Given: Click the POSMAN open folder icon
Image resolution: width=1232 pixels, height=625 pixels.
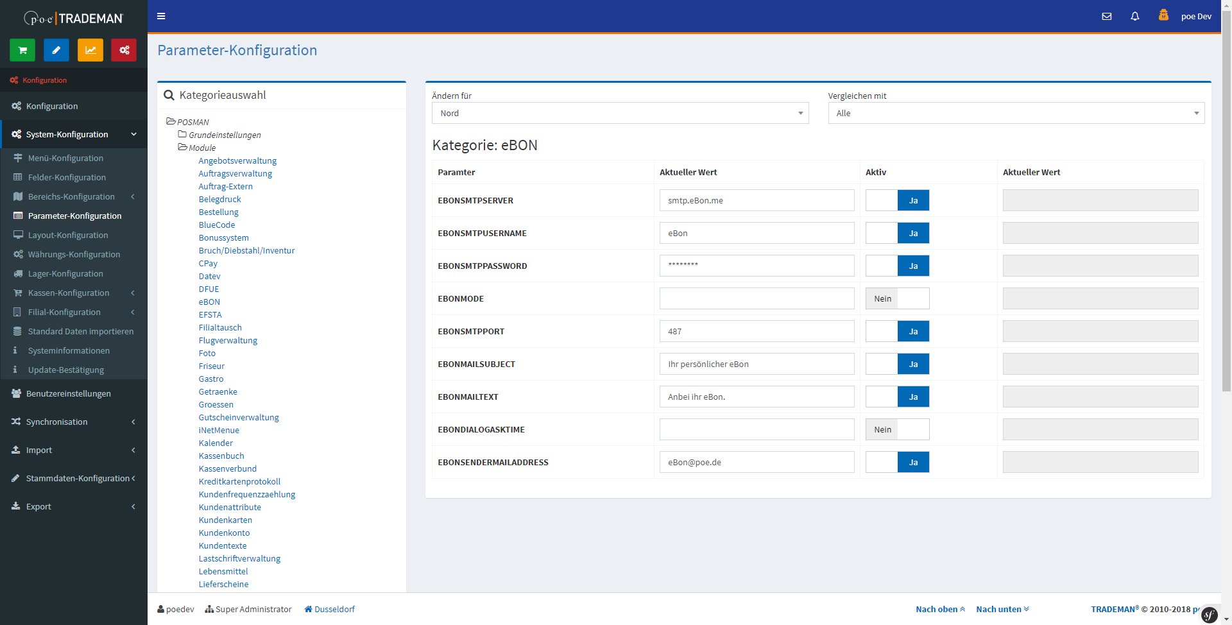Looking at the screenshot, I should (x=171, y=121).
